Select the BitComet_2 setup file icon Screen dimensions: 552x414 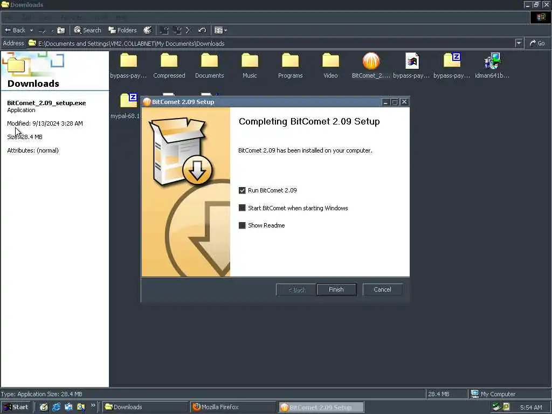coord(371,66)
